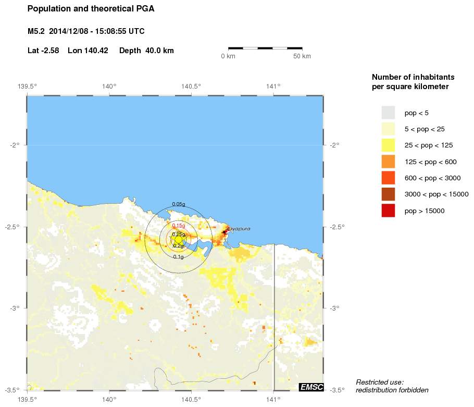Click the M5.2 event date and time line
Image resolution: width=474 pixels, height=407 pixels.
86,31
